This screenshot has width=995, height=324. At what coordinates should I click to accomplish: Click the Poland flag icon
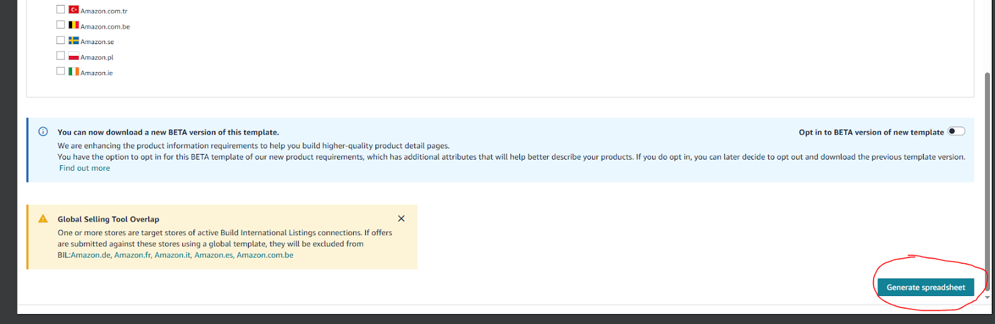[73, 56]
